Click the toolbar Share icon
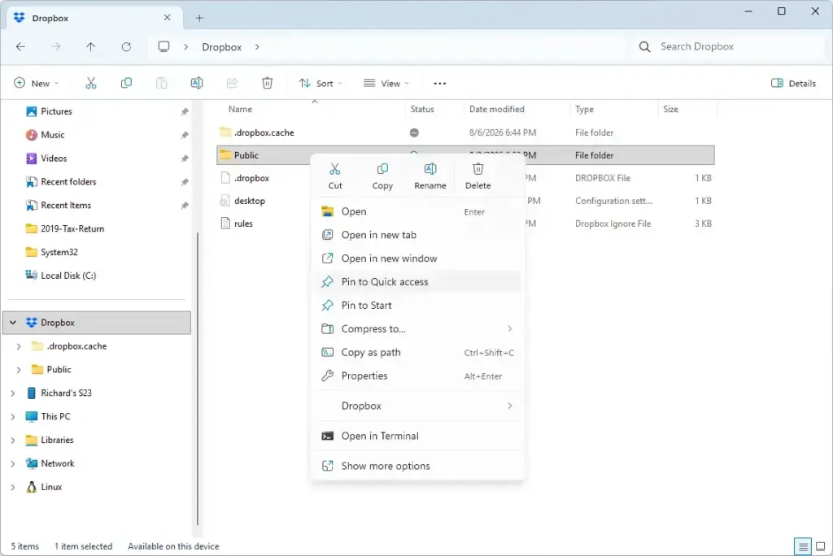The width and height of the screenshot is (833, 556). coord(232,83)
